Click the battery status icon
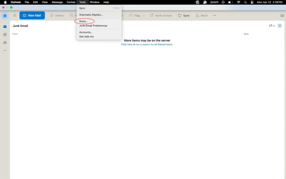The height and width of the screenshot is (179, 286). pos(231,2)
